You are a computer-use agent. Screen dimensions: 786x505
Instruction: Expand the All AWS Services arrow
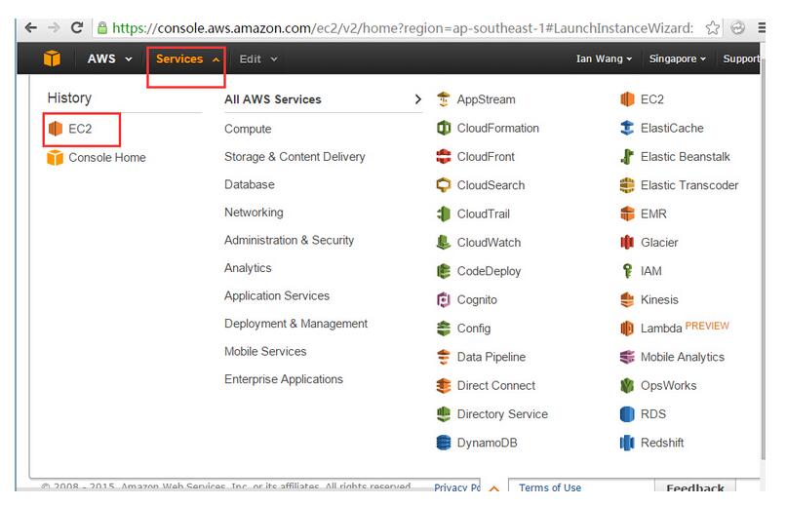(418, 99)
